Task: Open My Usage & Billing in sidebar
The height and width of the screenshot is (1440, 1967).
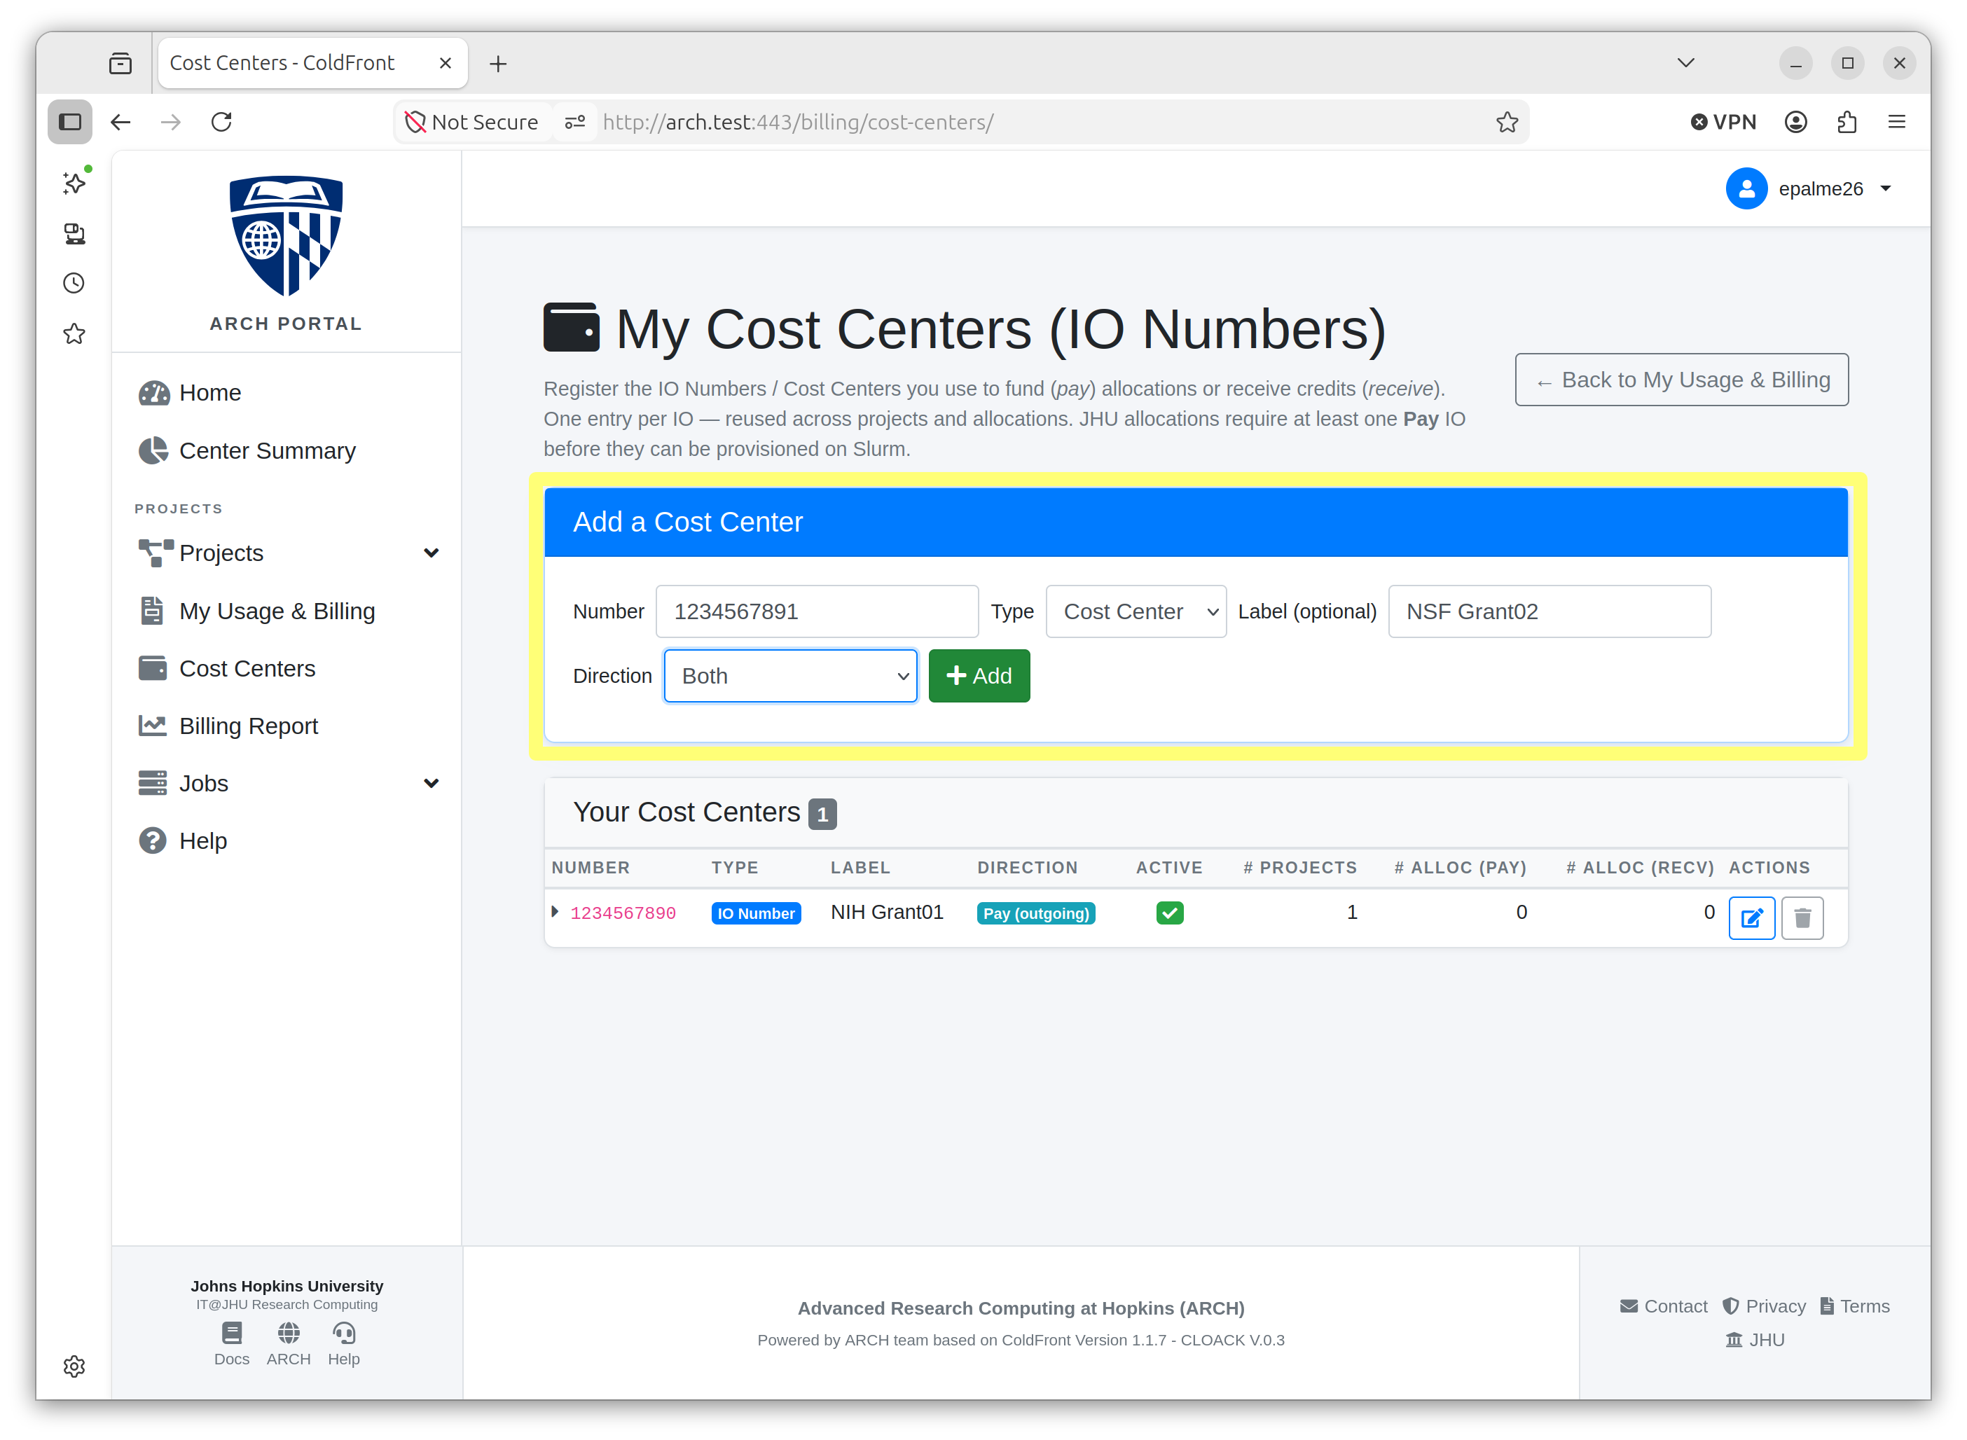Action: point(277,611)
